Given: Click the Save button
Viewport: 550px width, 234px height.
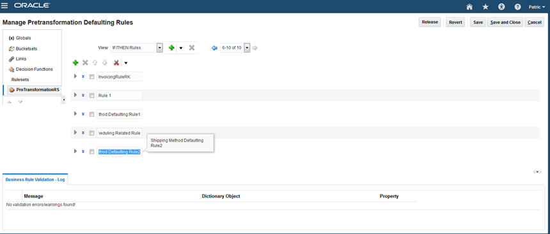Looking at the screenshot, I should coord(478,22).
